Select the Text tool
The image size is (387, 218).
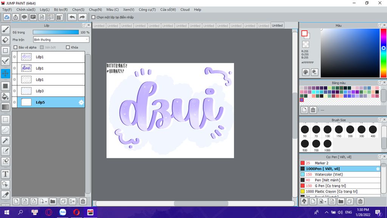(x=5, y=174)
